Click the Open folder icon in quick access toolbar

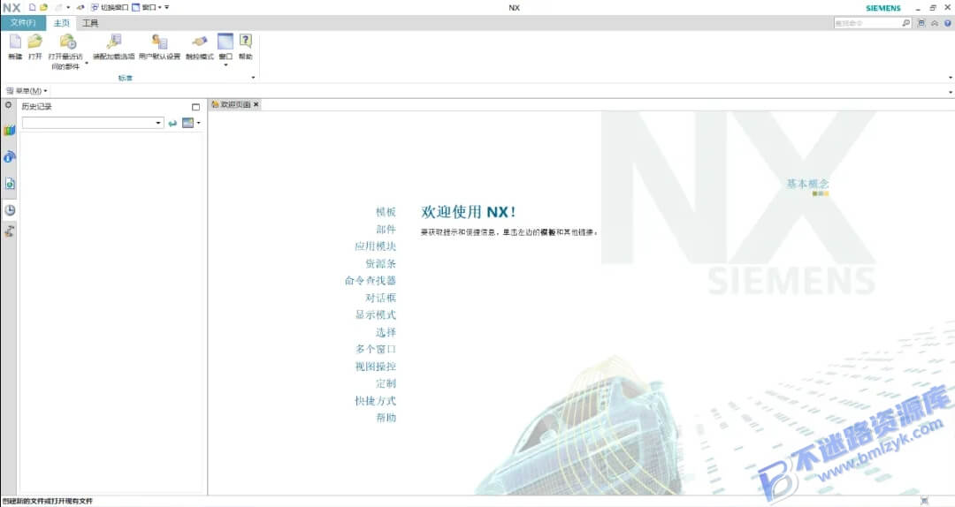tap(43, 7)
